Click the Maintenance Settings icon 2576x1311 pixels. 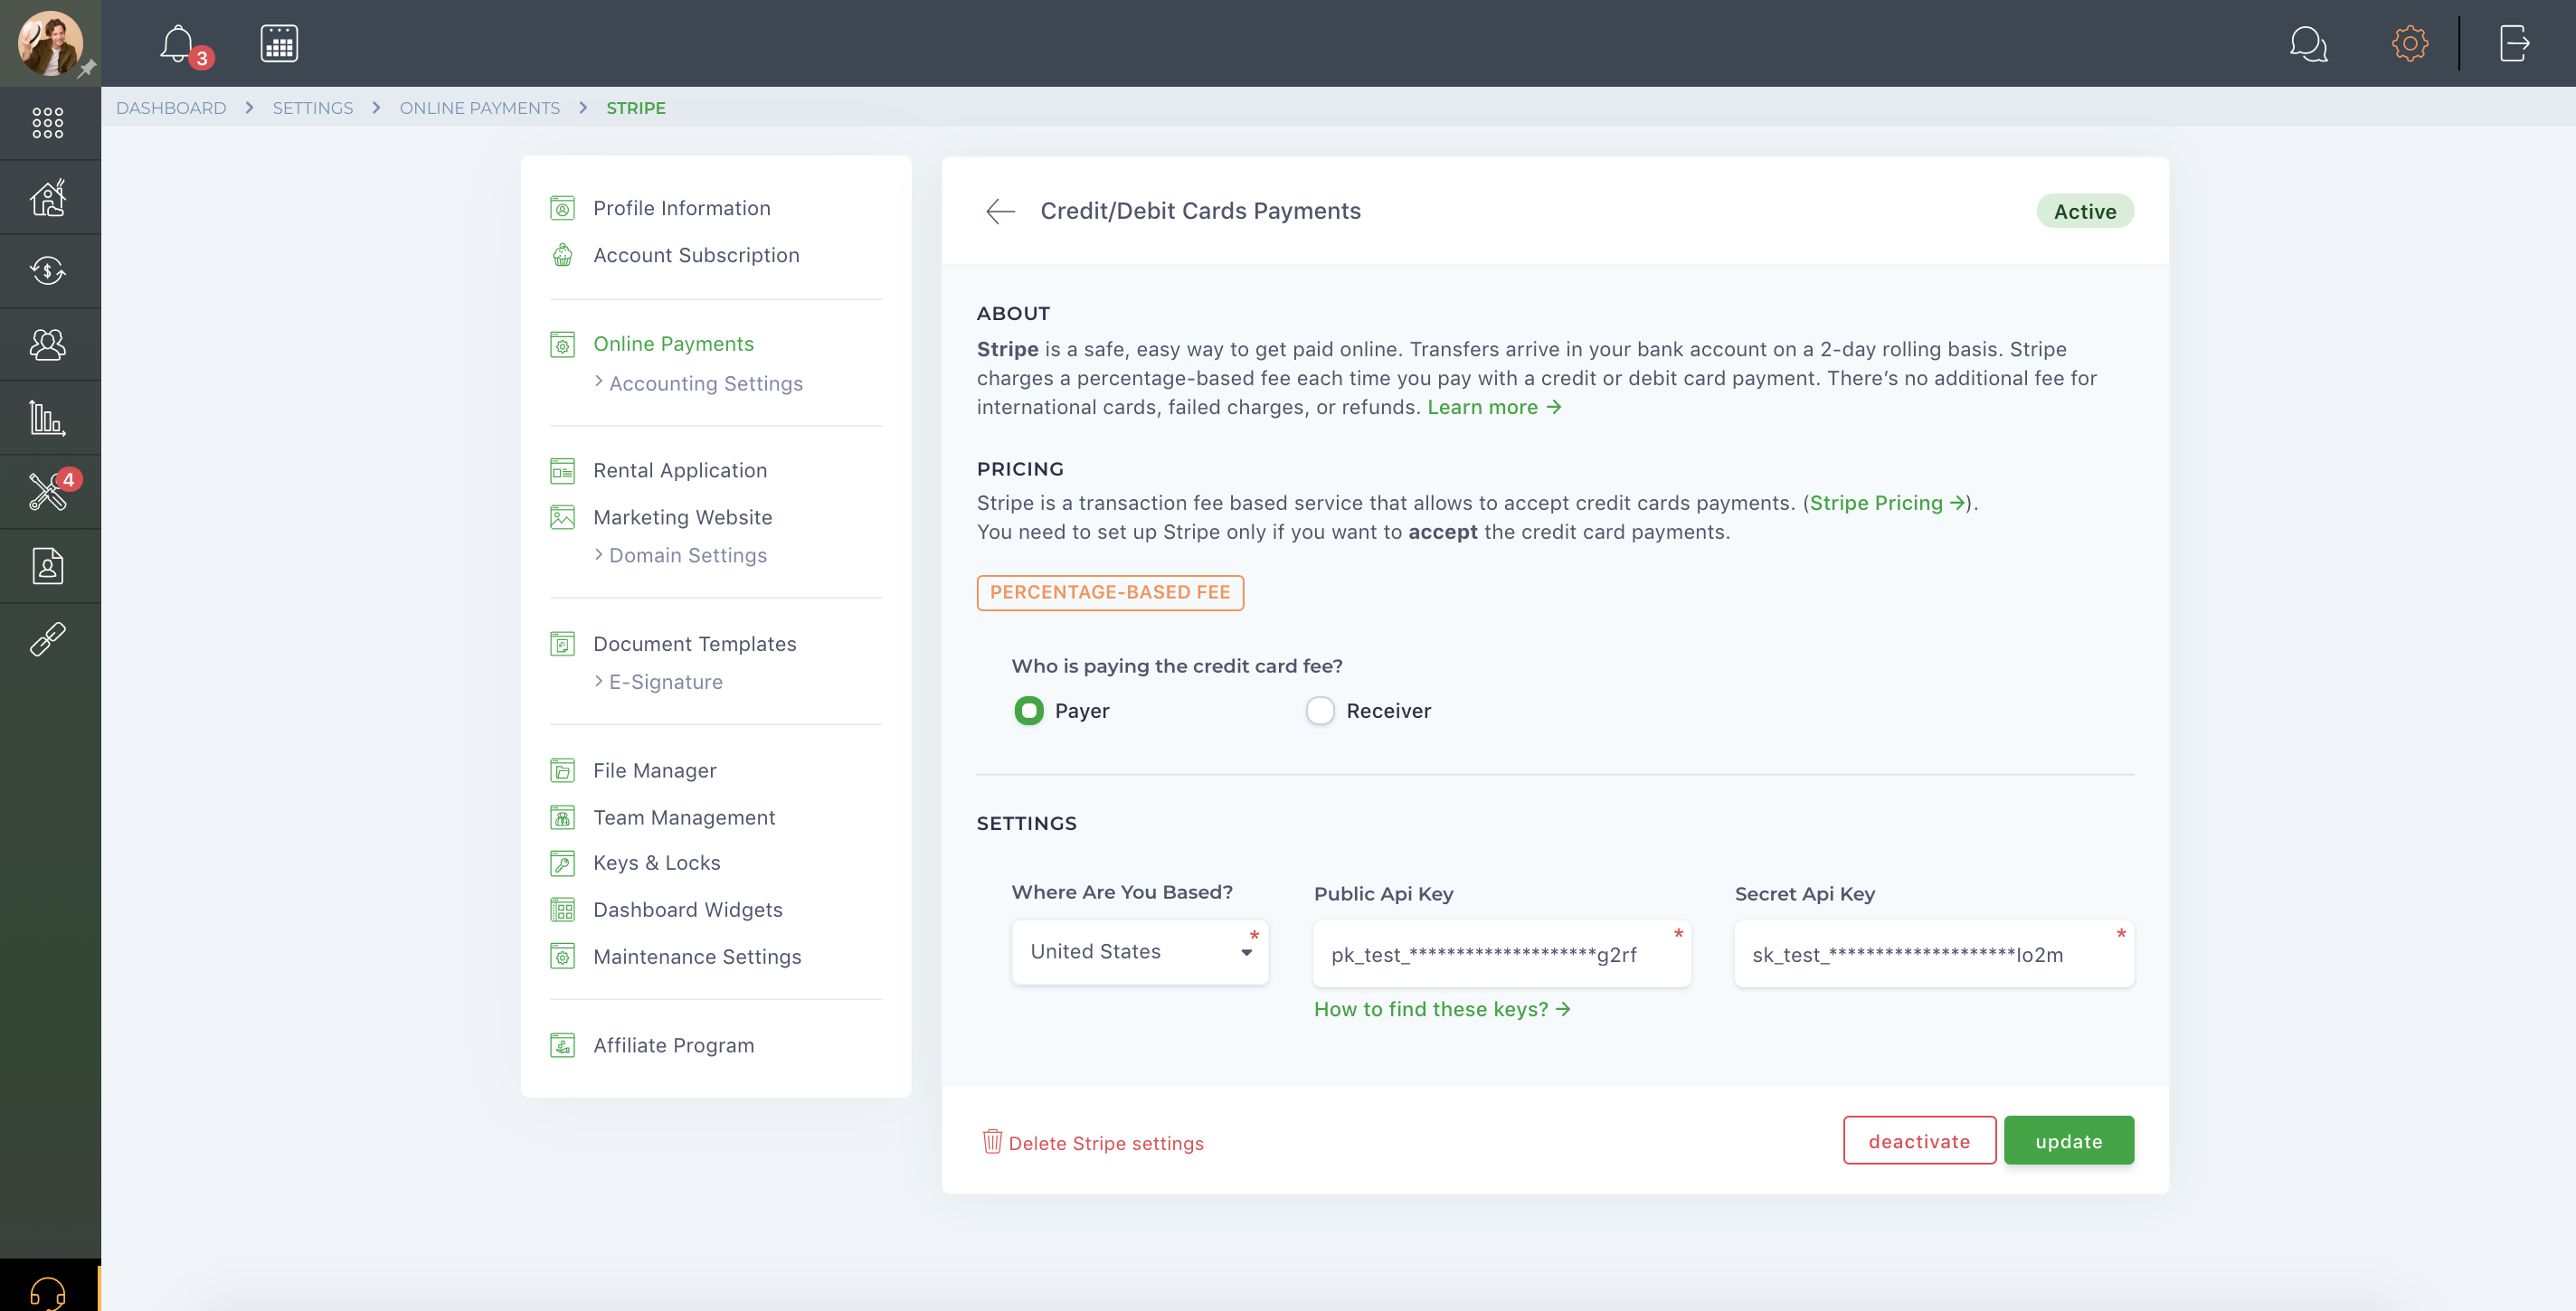(x=563, y=957)
